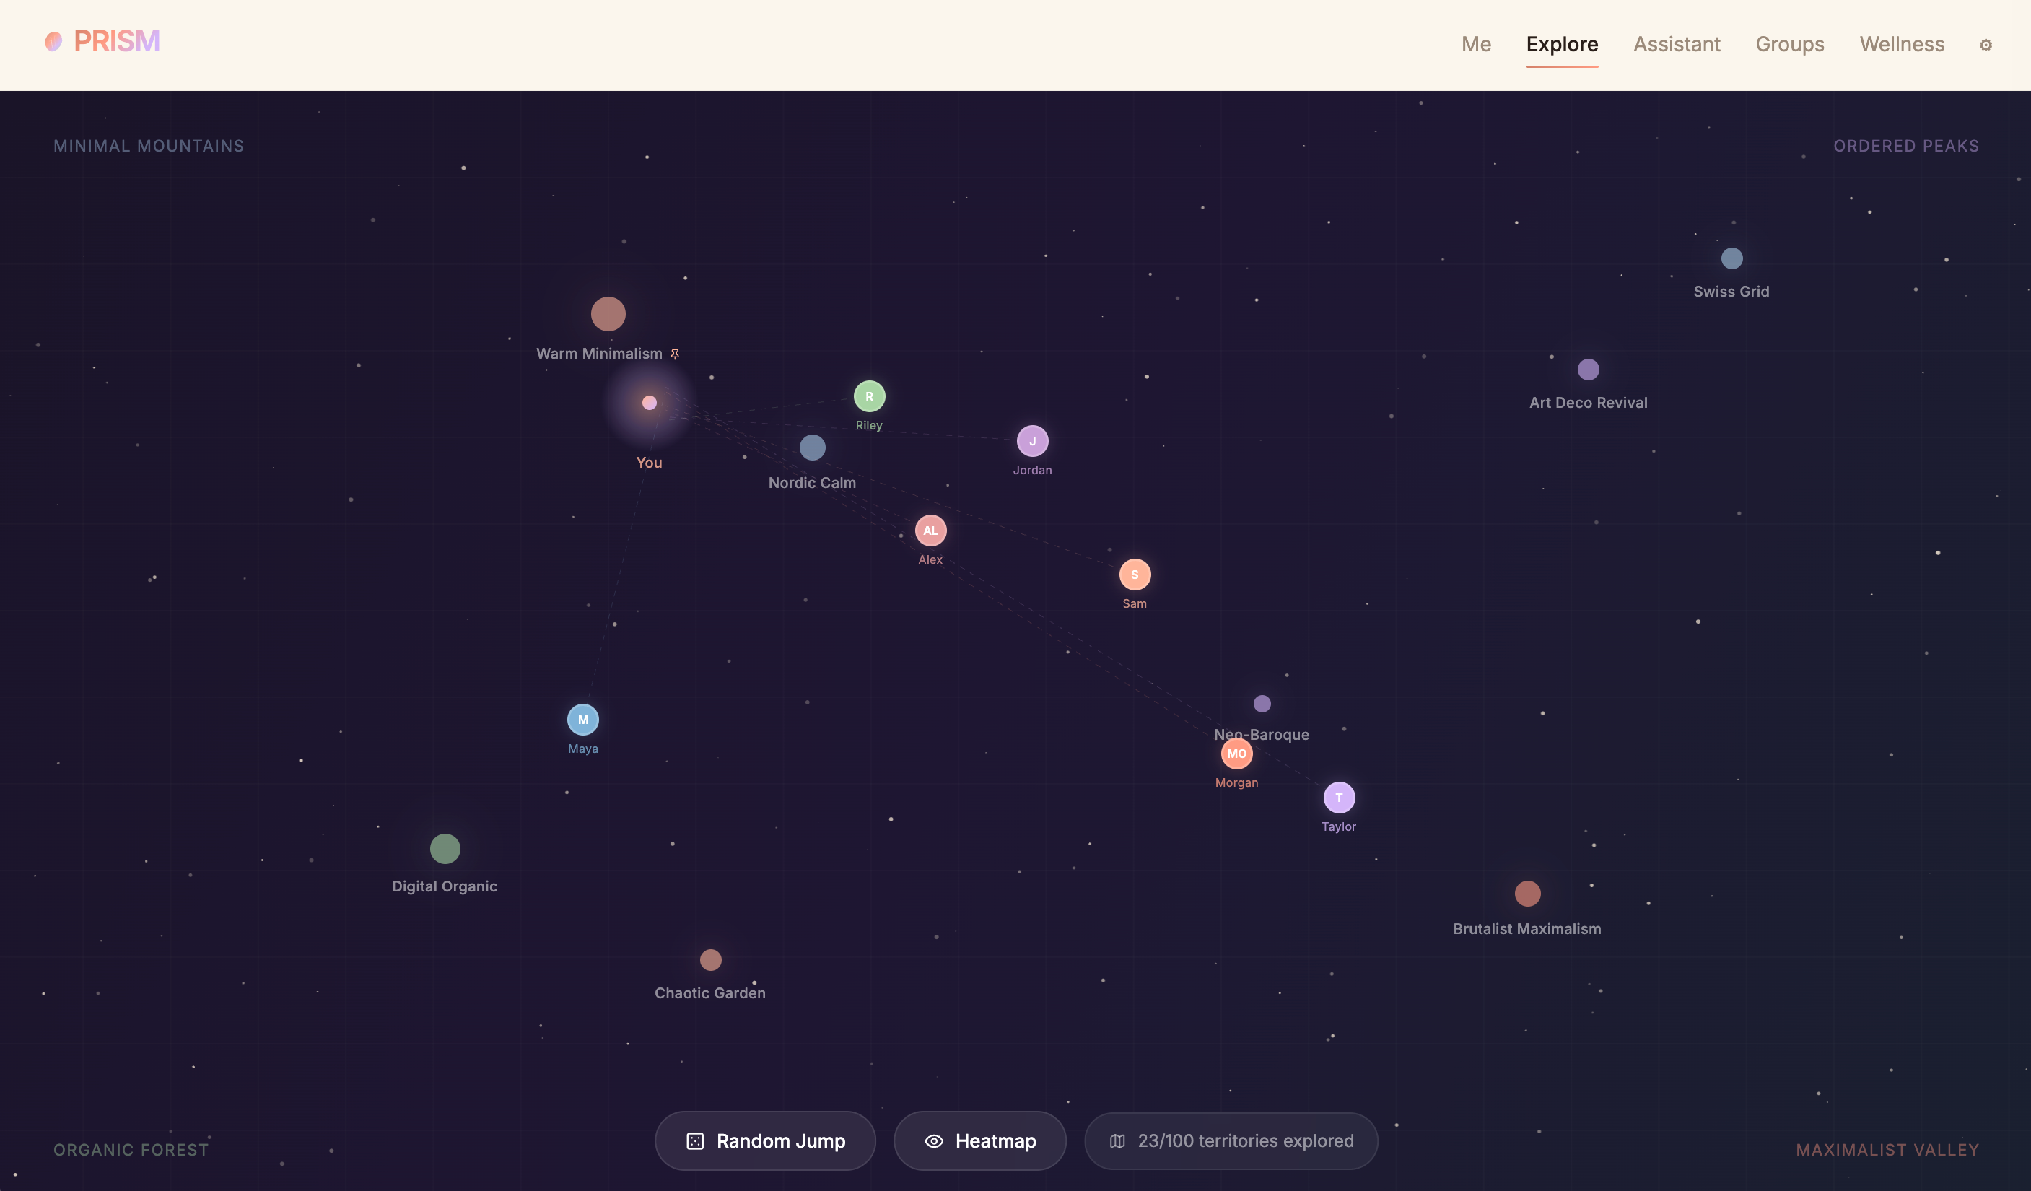Toggle the Heatmap view

[x=979, y=1140]
